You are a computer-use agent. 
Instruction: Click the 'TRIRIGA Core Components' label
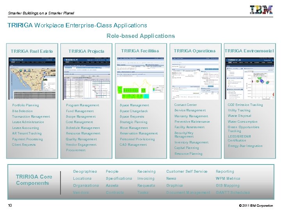point(34,180)
